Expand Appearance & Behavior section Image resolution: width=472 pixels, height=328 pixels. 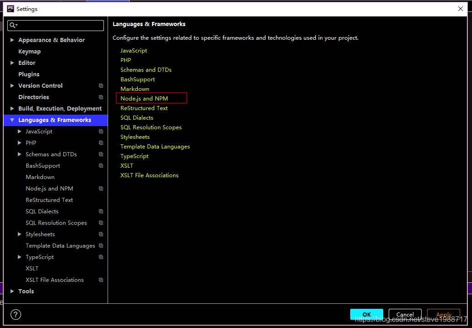coord(12,40)
